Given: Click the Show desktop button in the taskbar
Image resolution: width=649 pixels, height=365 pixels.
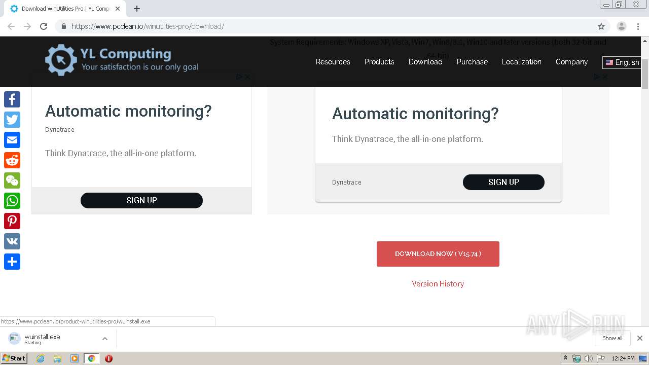Looking at the screenshot, I should pos(643,358).
